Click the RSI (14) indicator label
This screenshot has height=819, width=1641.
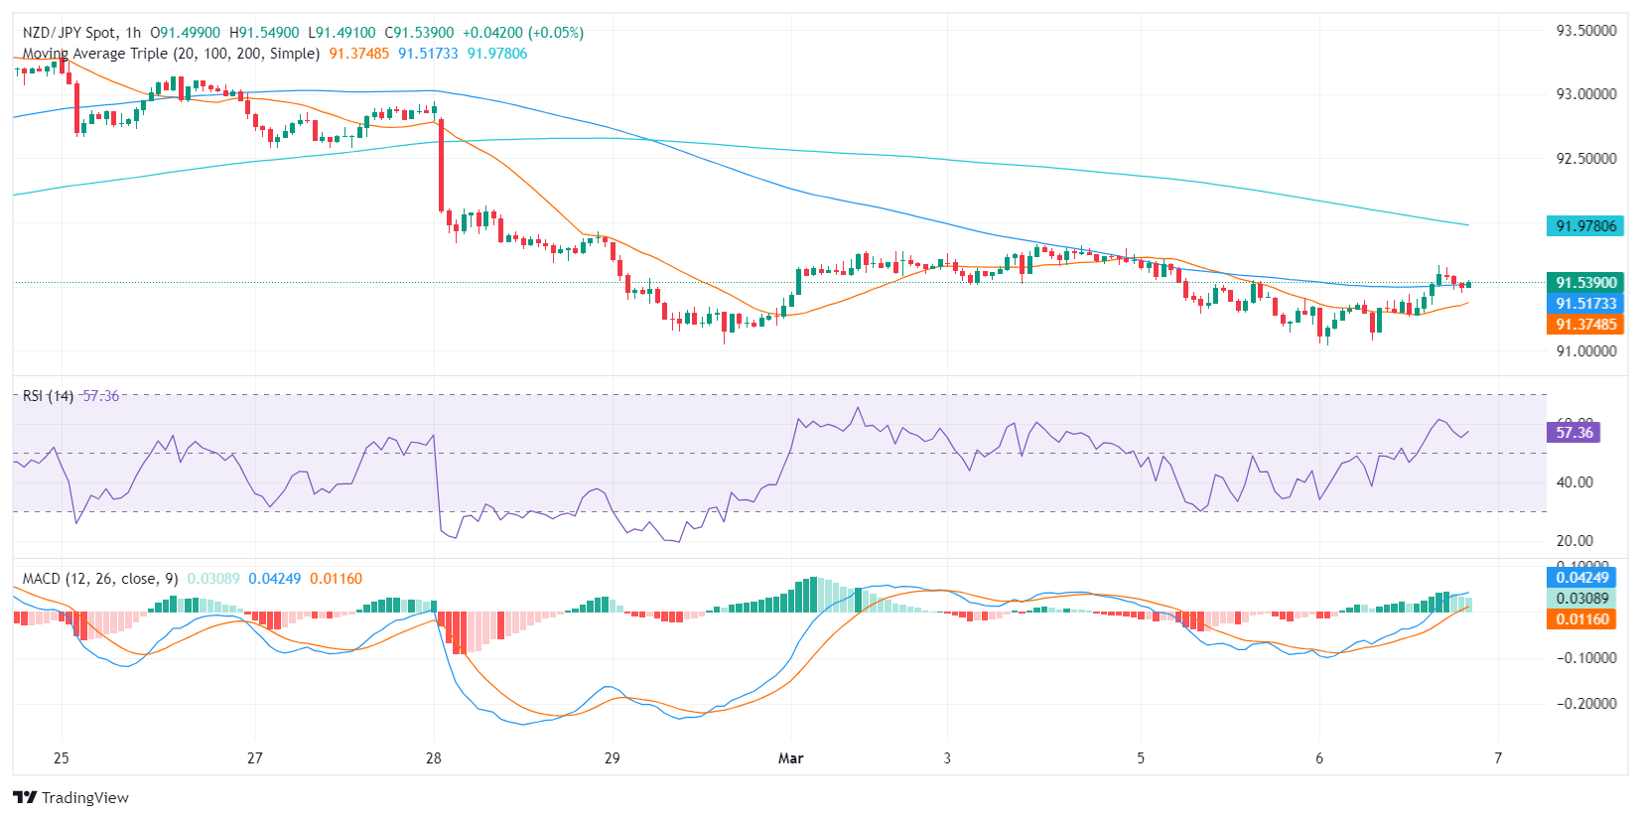click(48, 396)
